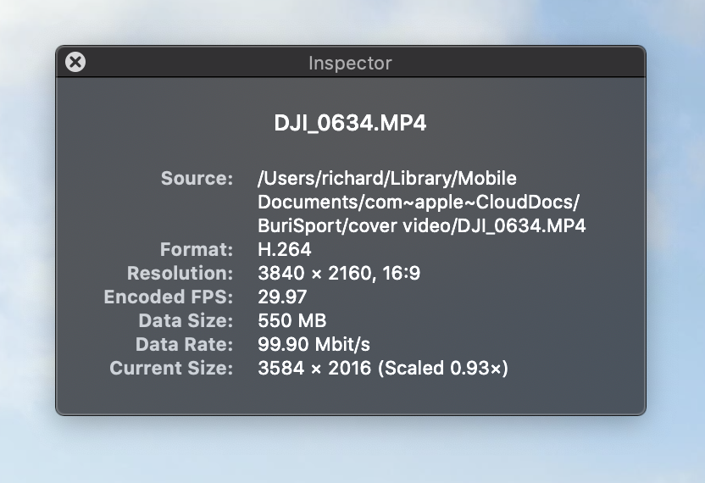Select the 29.97 FPS value
The height and width of the screenshot is (483, 705).
click(x=282, y=297)
